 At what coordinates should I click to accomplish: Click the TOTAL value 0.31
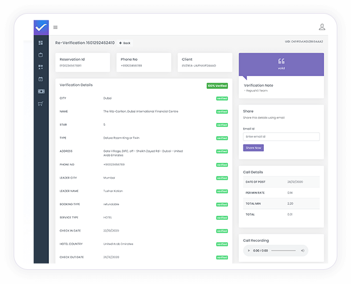point(290,214)
